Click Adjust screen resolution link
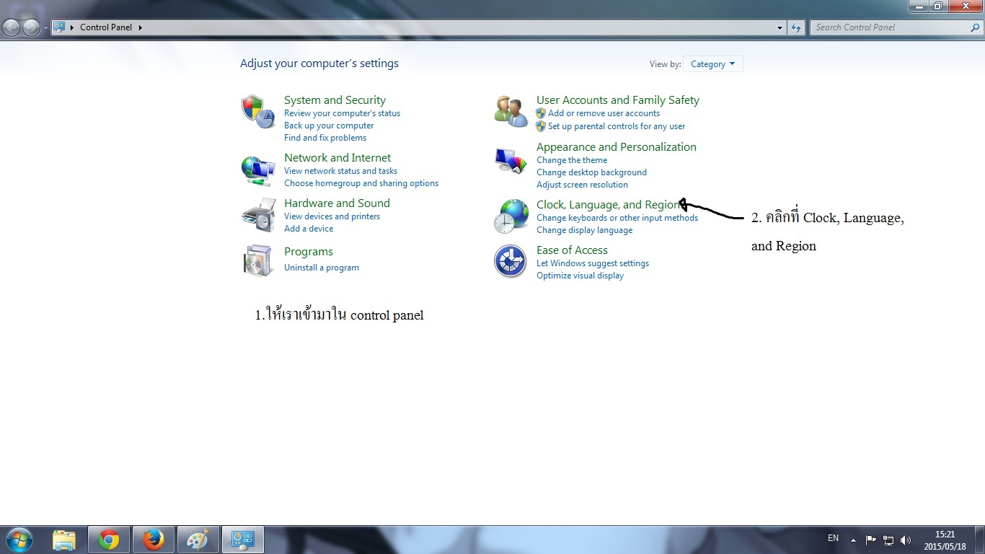 [582, 185]
